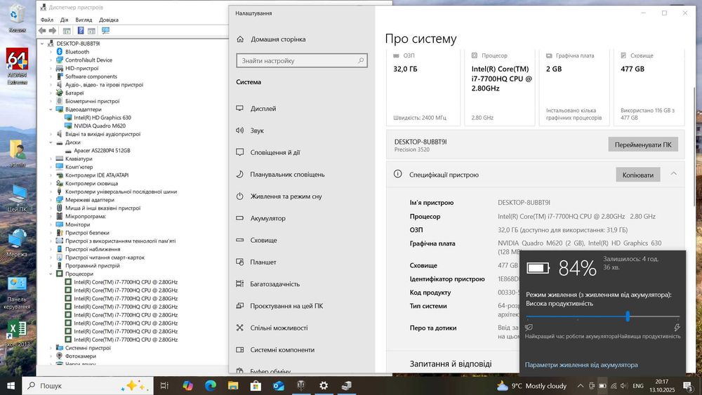Click the Help icon in Device Manager toolbar
702x395 pixels.
(81, 30)
